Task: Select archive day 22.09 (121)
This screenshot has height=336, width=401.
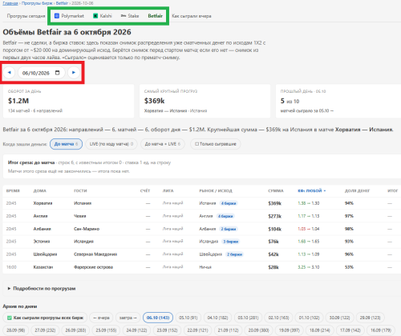Action: click(197, 330)
